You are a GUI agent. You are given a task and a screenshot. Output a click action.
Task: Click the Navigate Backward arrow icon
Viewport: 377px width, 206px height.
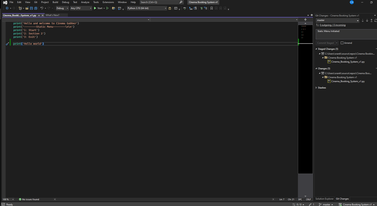click(7, 8)
